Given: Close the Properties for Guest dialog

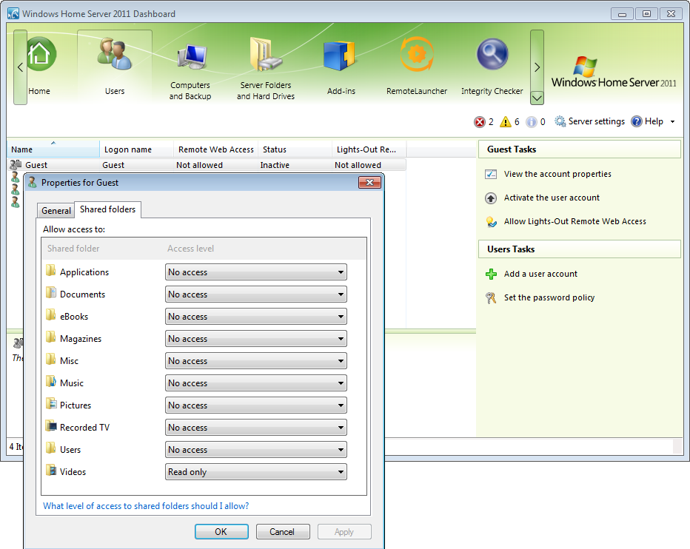Looking at the screenshot, I should pyautogui.click(x=369, y=183).
